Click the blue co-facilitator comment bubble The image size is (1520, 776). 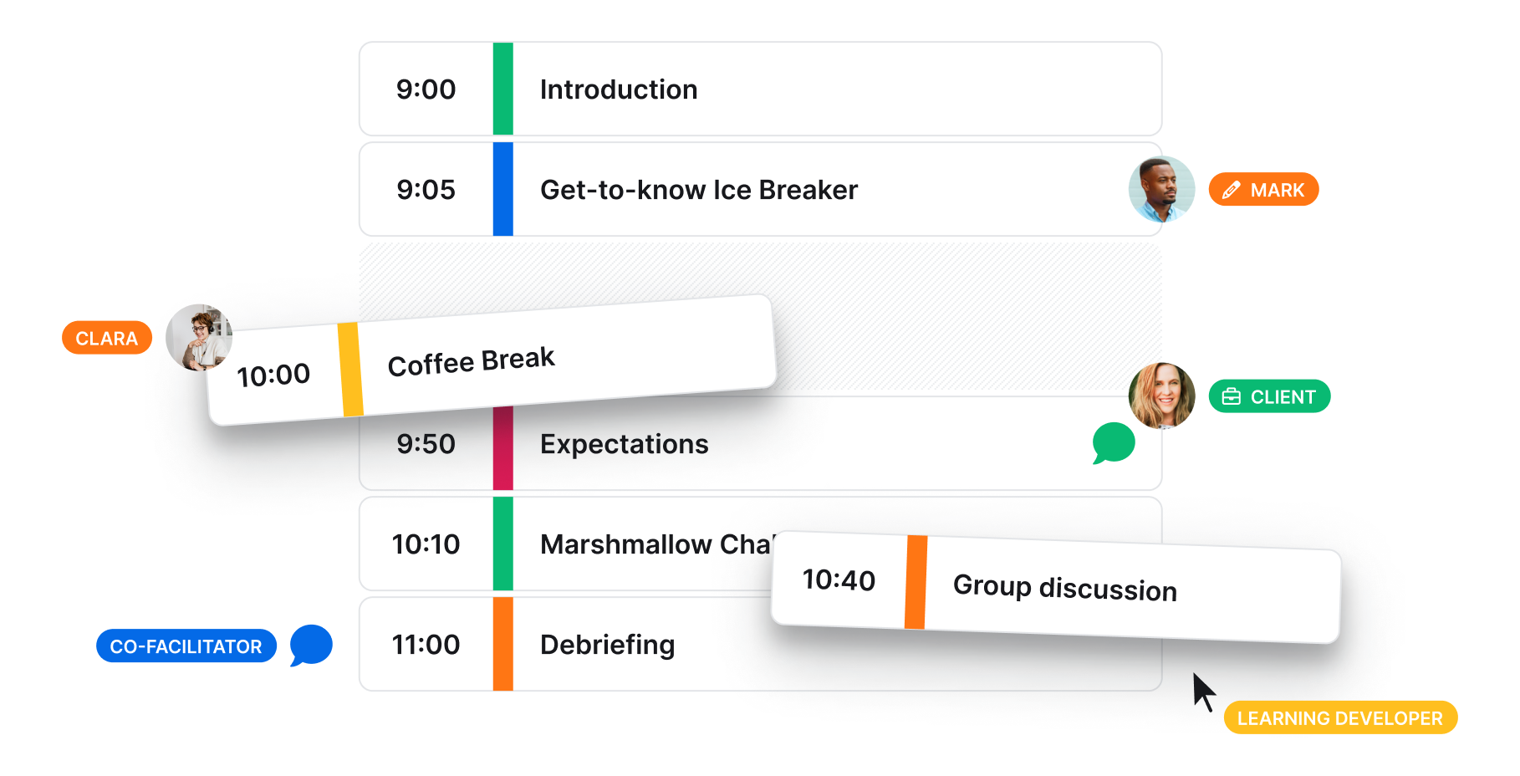311,646
